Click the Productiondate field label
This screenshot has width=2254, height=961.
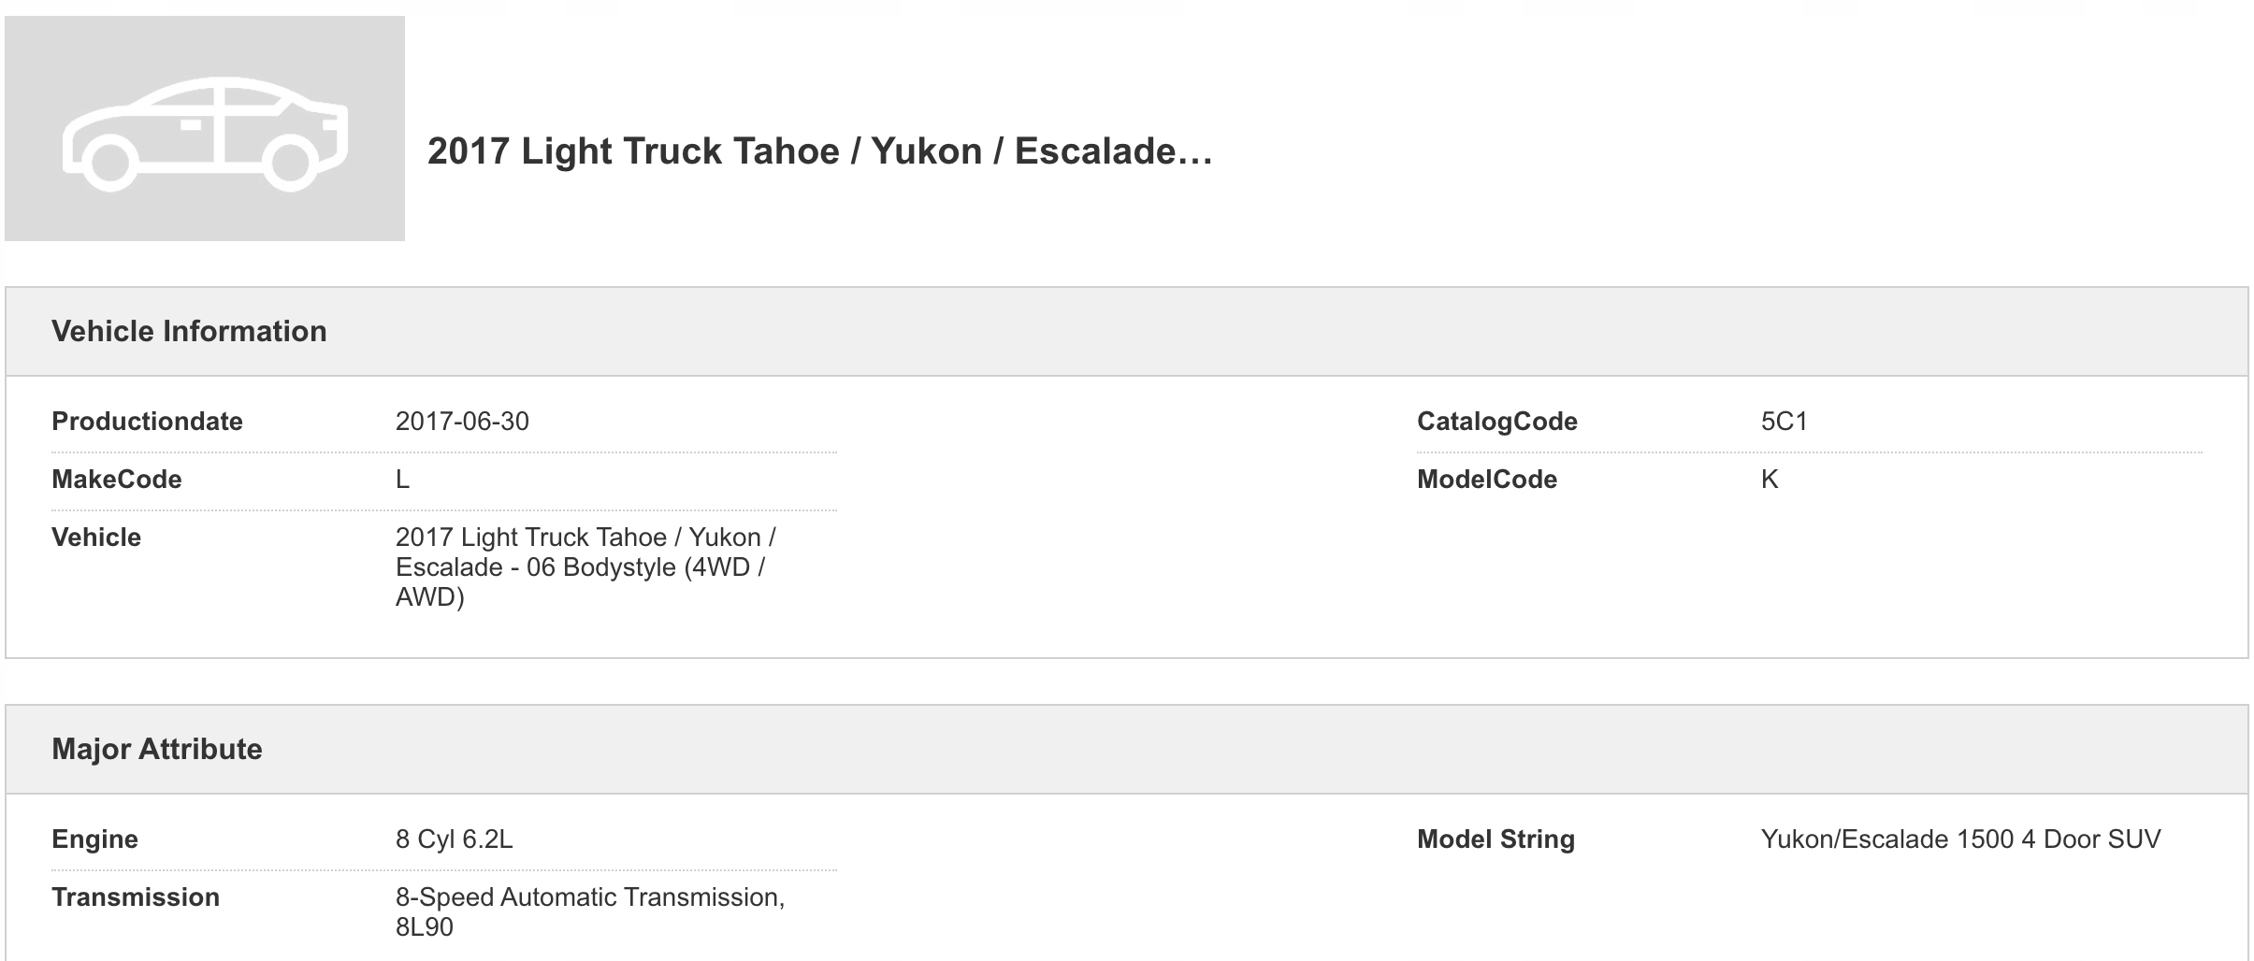147,422
